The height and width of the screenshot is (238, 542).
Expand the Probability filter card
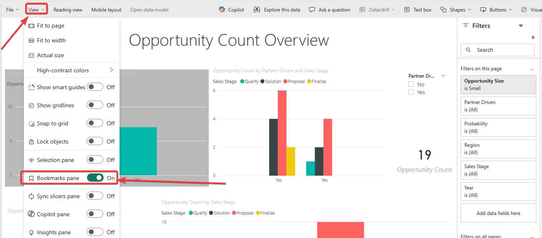click(498, 127)
